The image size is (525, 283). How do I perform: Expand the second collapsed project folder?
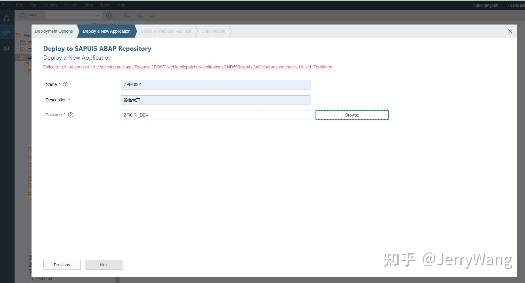tap(23, 50)
